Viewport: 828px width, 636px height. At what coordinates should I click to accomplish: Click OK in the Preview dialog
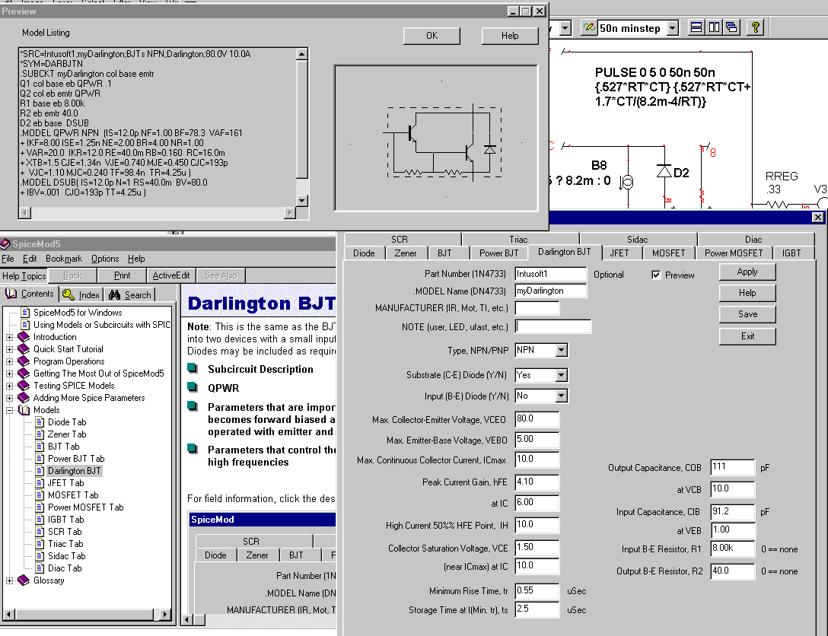pyautogui.click(x=432, y=36)
